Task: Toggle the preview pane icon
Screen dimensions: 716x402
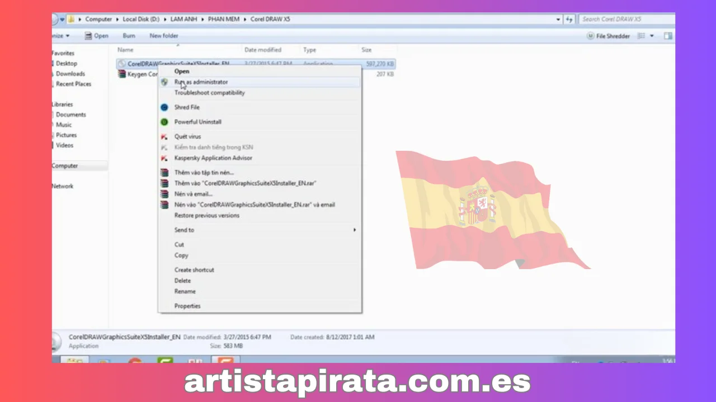Action: click(x=668, y=36)
